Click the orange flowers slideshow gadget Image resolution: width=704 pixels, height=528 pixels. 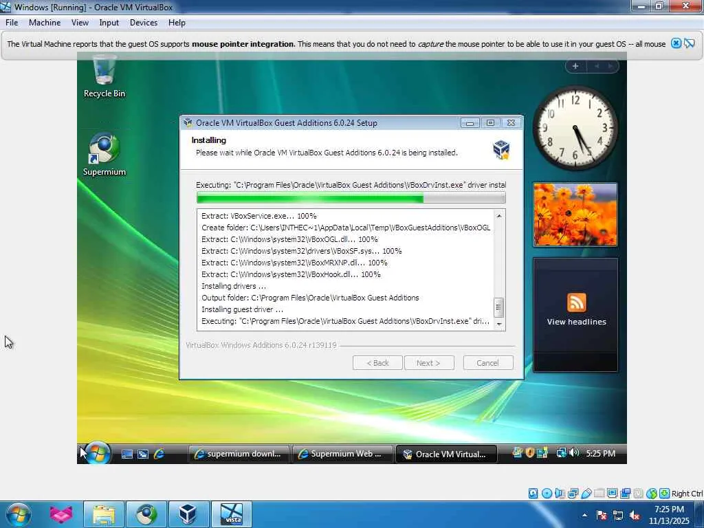click(575, 214)
